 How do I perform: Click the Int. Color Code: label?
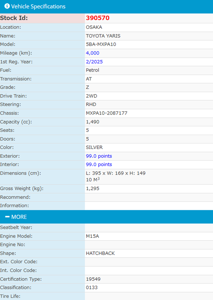tap(18, 270)
